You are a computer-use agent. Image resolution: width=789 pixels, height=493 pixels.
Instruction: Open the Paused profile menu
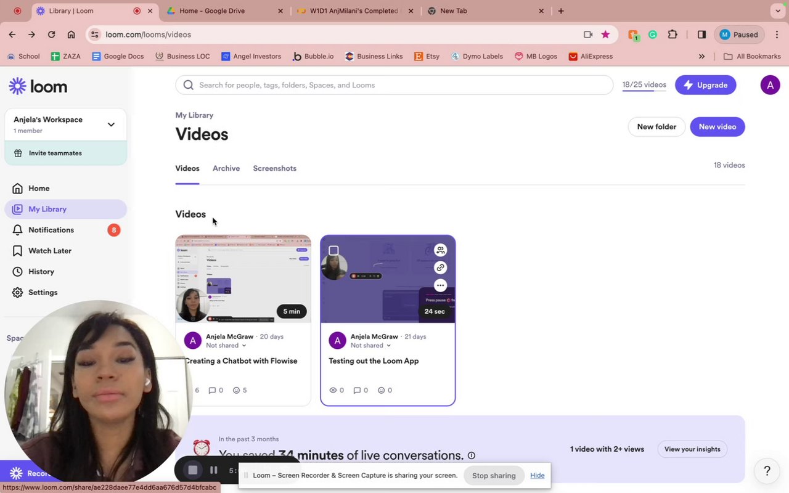[x=740, y=35]
